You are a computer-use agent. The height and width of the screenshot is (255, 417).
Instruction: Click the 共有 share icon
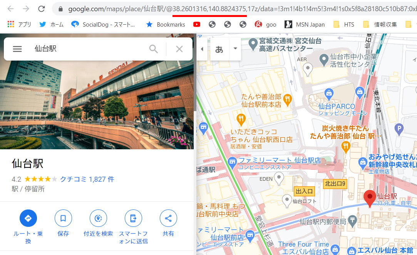[x=168, y=218]
